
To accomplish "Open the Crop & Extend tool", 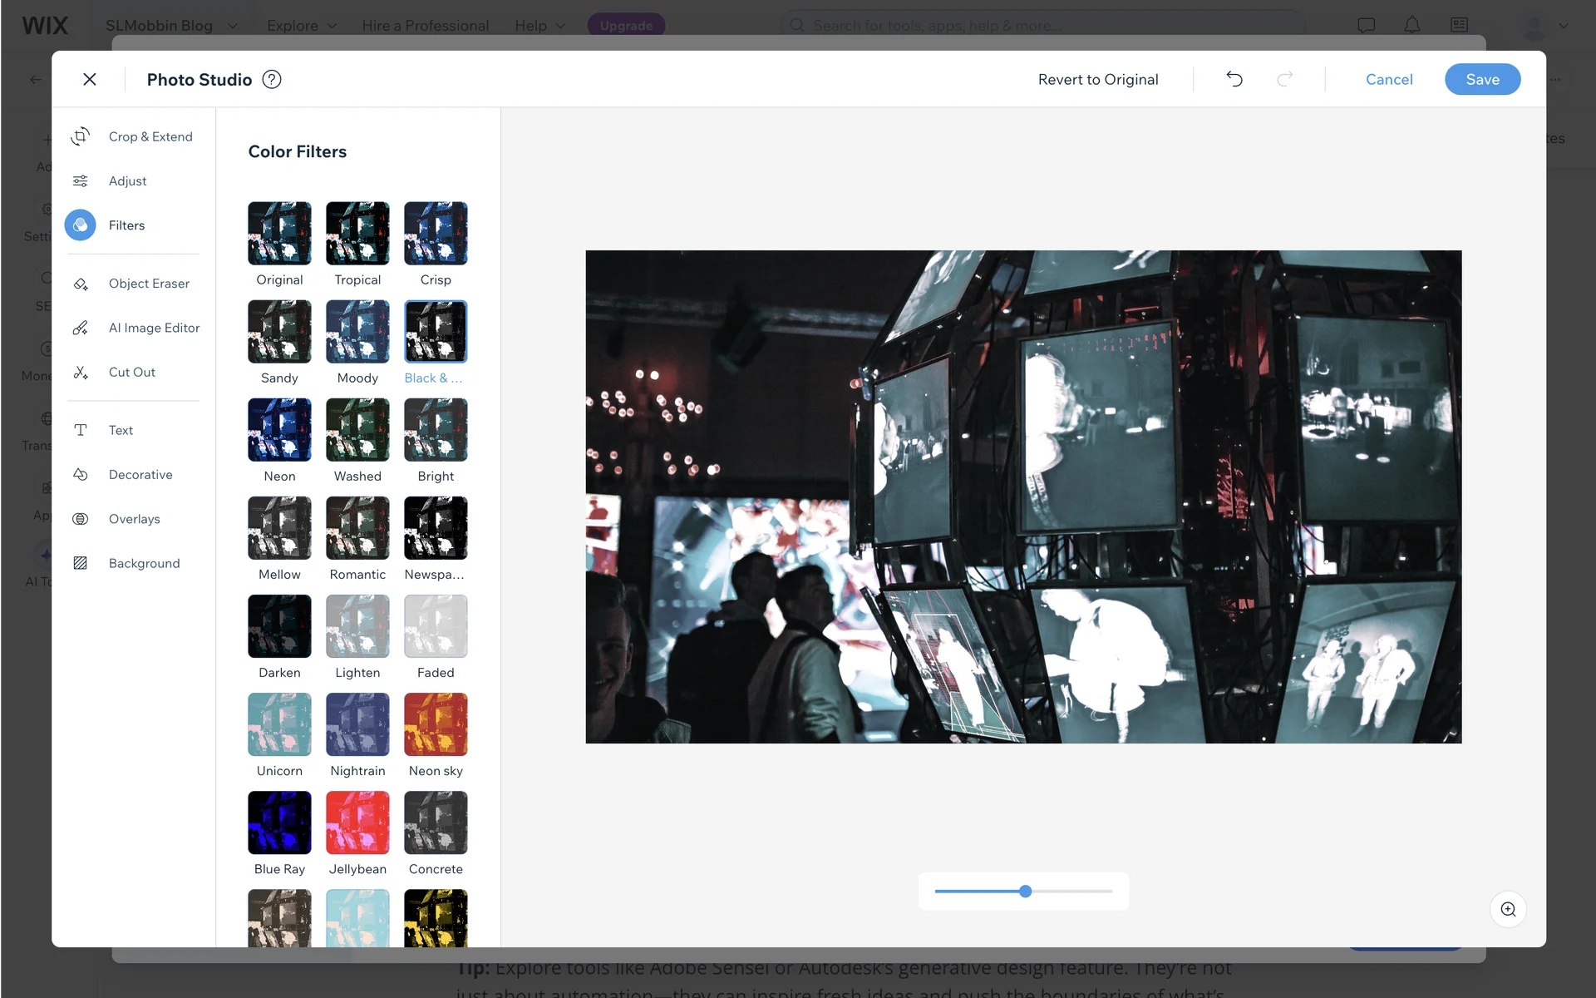I will (x=150, y=136).
